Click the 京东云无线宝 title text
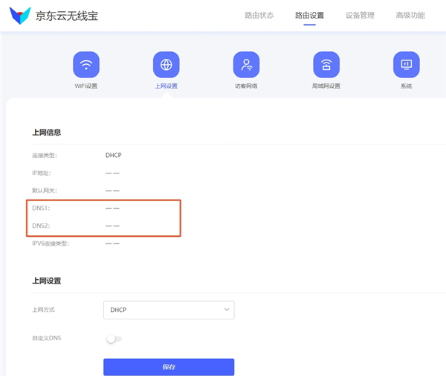The height and width of the screenshot is (376, 446). pyautogui.click(x=67, y=16)
